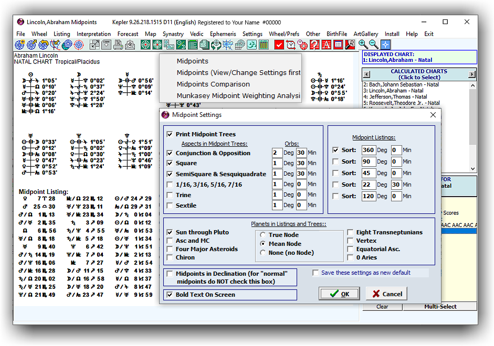Enable the Sextile aspect checkbox
Viewport: 494px width, 346px height.
[x=170, y=206]
